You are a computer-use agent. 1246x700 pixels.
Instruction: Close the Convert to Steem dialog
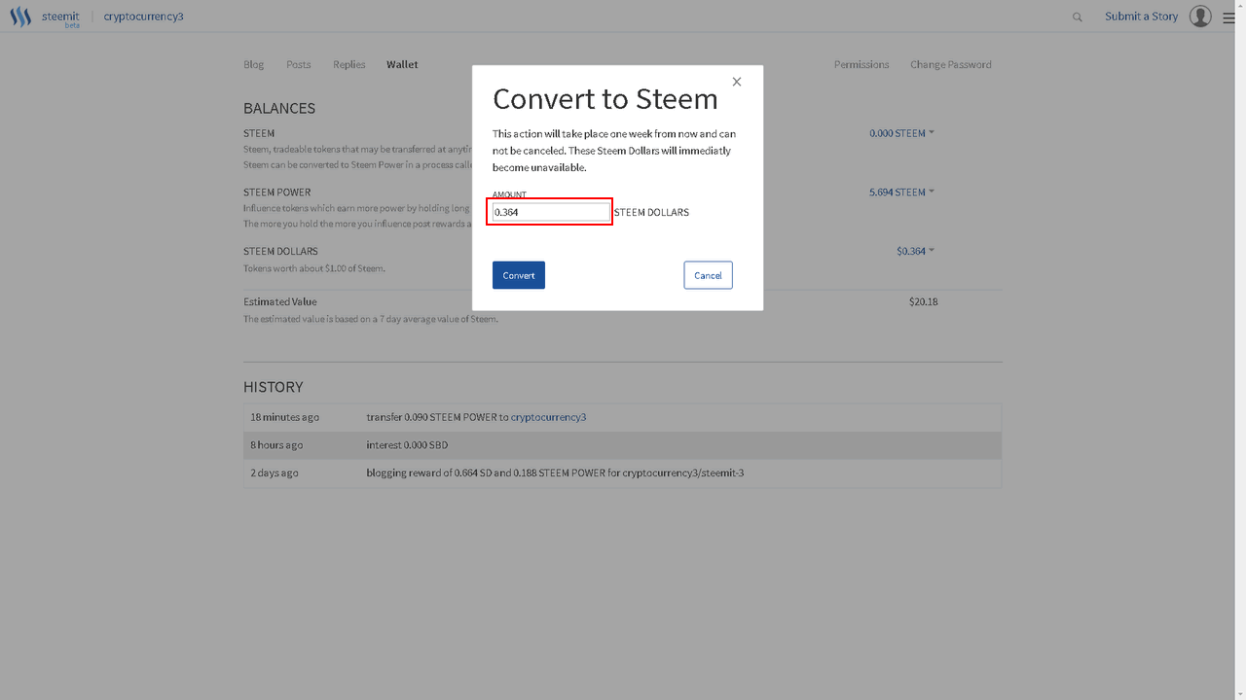pyautogui.click(x=737, y=82)
